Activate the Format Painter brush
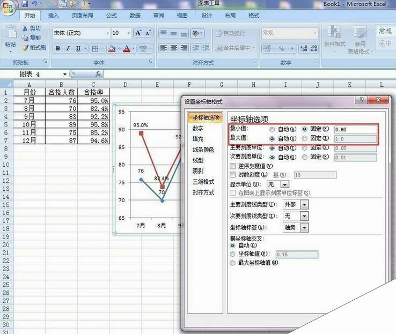The width and height of the screenshot is (396, 334). (x=25, y=48)
